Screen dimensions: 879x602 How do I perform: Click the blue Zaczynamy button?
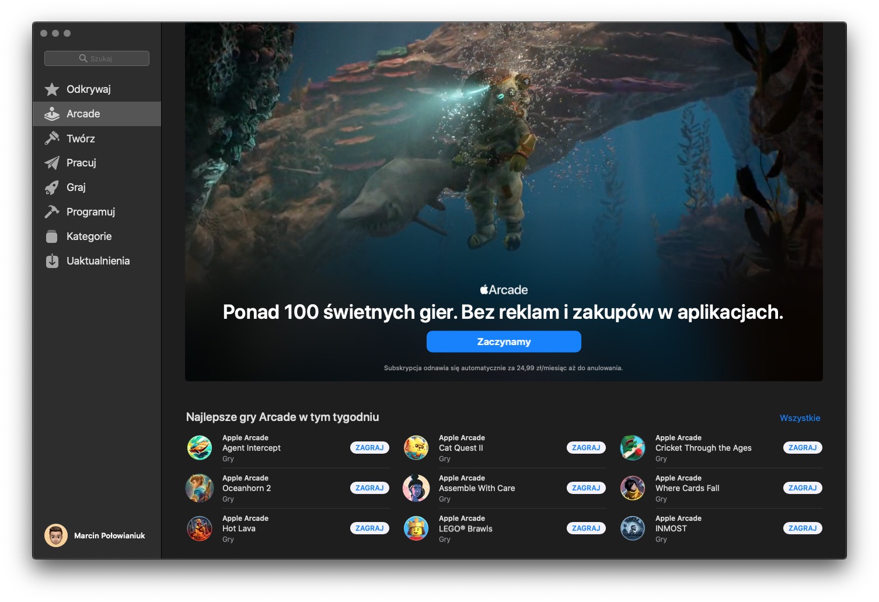click(x=504, y=342)
